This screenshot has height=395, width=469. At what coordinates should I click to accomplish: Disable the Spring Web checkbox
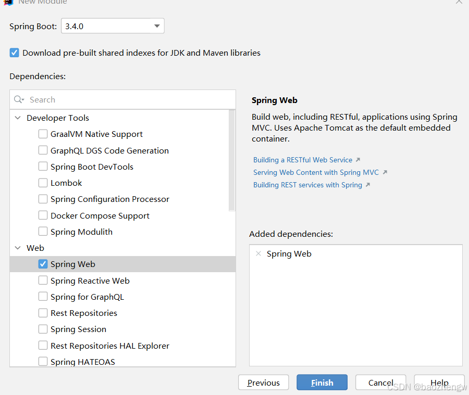coord(43,264)
